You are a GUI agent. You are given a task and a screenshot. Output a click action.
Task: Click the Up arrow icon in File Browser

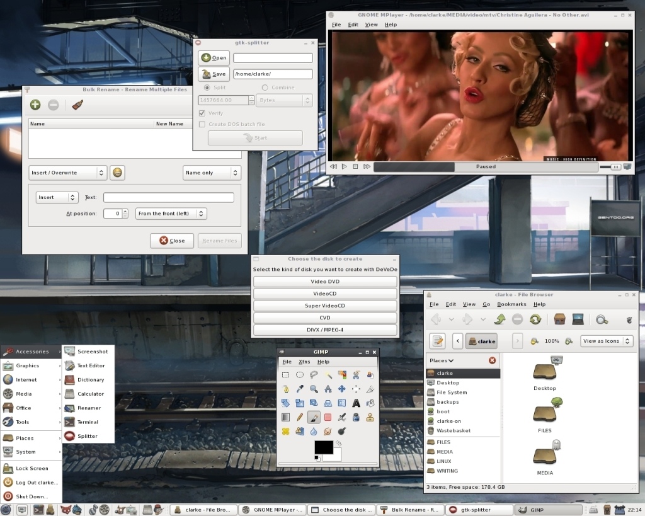pos(499,319)
